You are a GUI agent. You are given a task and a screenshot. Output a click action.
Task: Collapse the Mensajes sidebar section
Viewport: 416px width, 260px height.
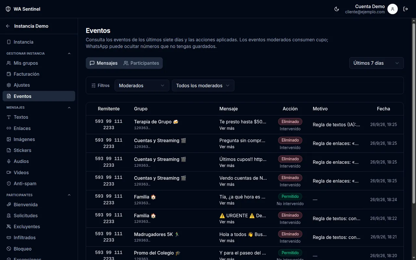69,107
